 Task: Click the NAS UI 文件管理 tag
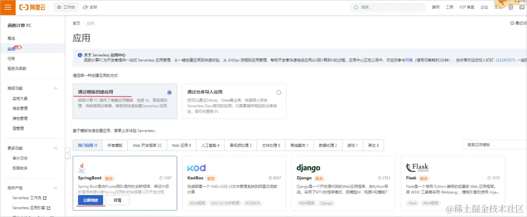(x=225, y=203)
